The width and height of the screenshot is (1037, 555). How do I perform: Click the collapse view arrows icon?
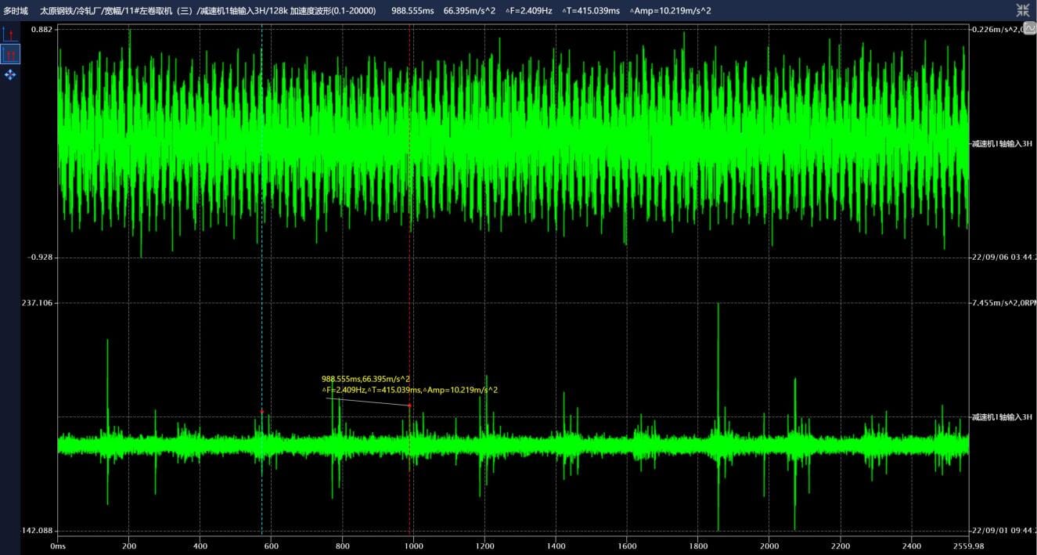tap(1022, 10)
